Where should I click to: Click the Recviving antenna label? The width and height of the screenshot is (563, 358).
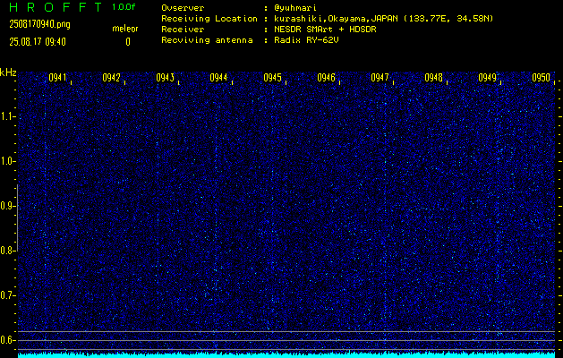tap(207, 40)
